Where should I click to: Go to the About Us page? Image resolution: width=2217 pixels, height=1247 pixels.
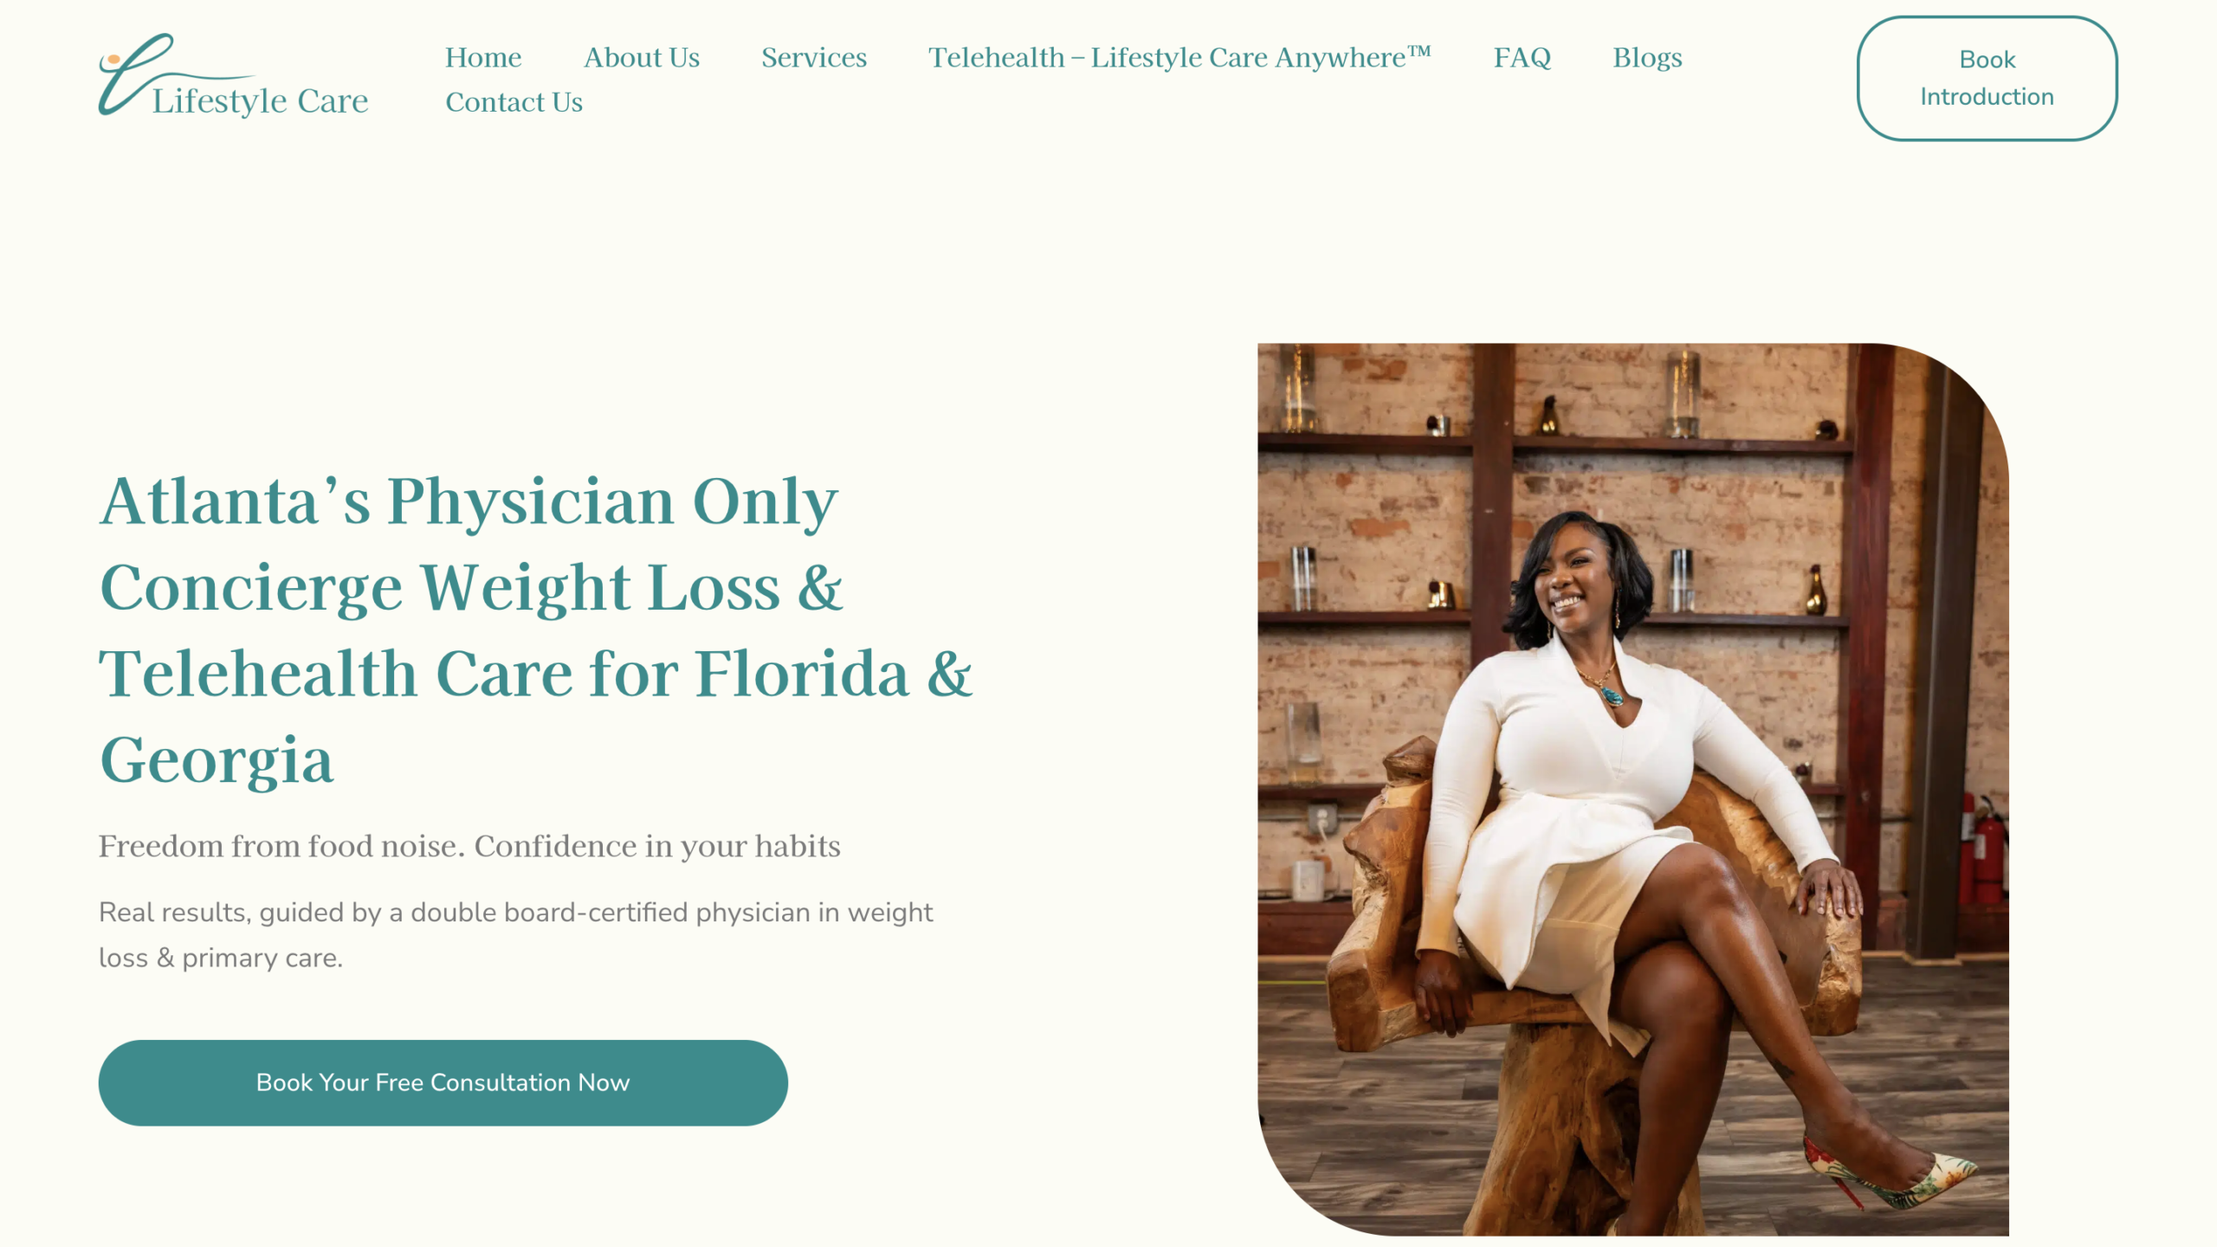642,57
